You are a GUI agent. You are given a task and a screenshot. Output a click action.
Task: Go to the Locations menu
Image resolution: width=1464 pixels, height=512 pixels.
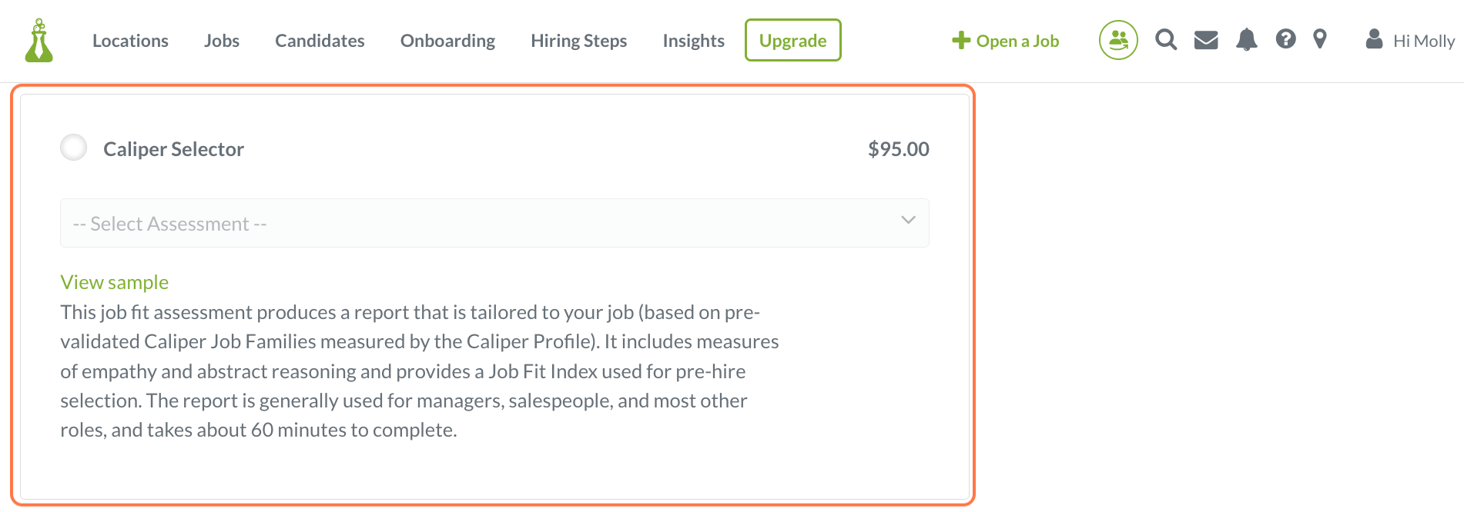tap(130, 41)
